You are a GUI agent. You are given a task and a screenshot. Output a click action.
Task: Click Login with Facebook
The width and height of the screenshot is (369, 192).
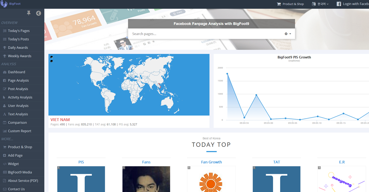(353, 4)
